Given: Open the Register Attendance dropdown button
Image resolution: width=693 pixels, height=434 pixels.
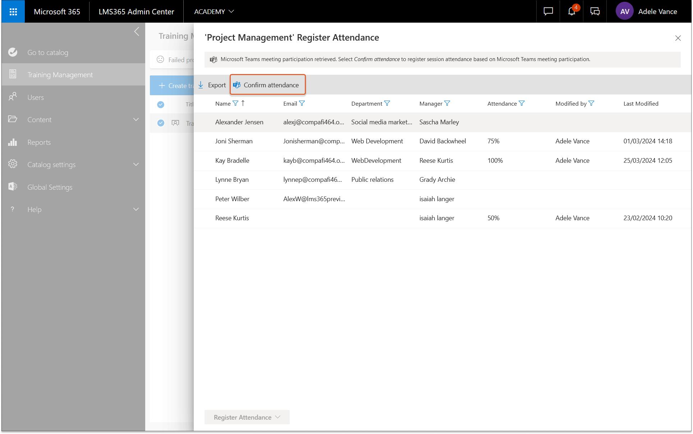Looking at the screenshot, I should coord(247,417).
